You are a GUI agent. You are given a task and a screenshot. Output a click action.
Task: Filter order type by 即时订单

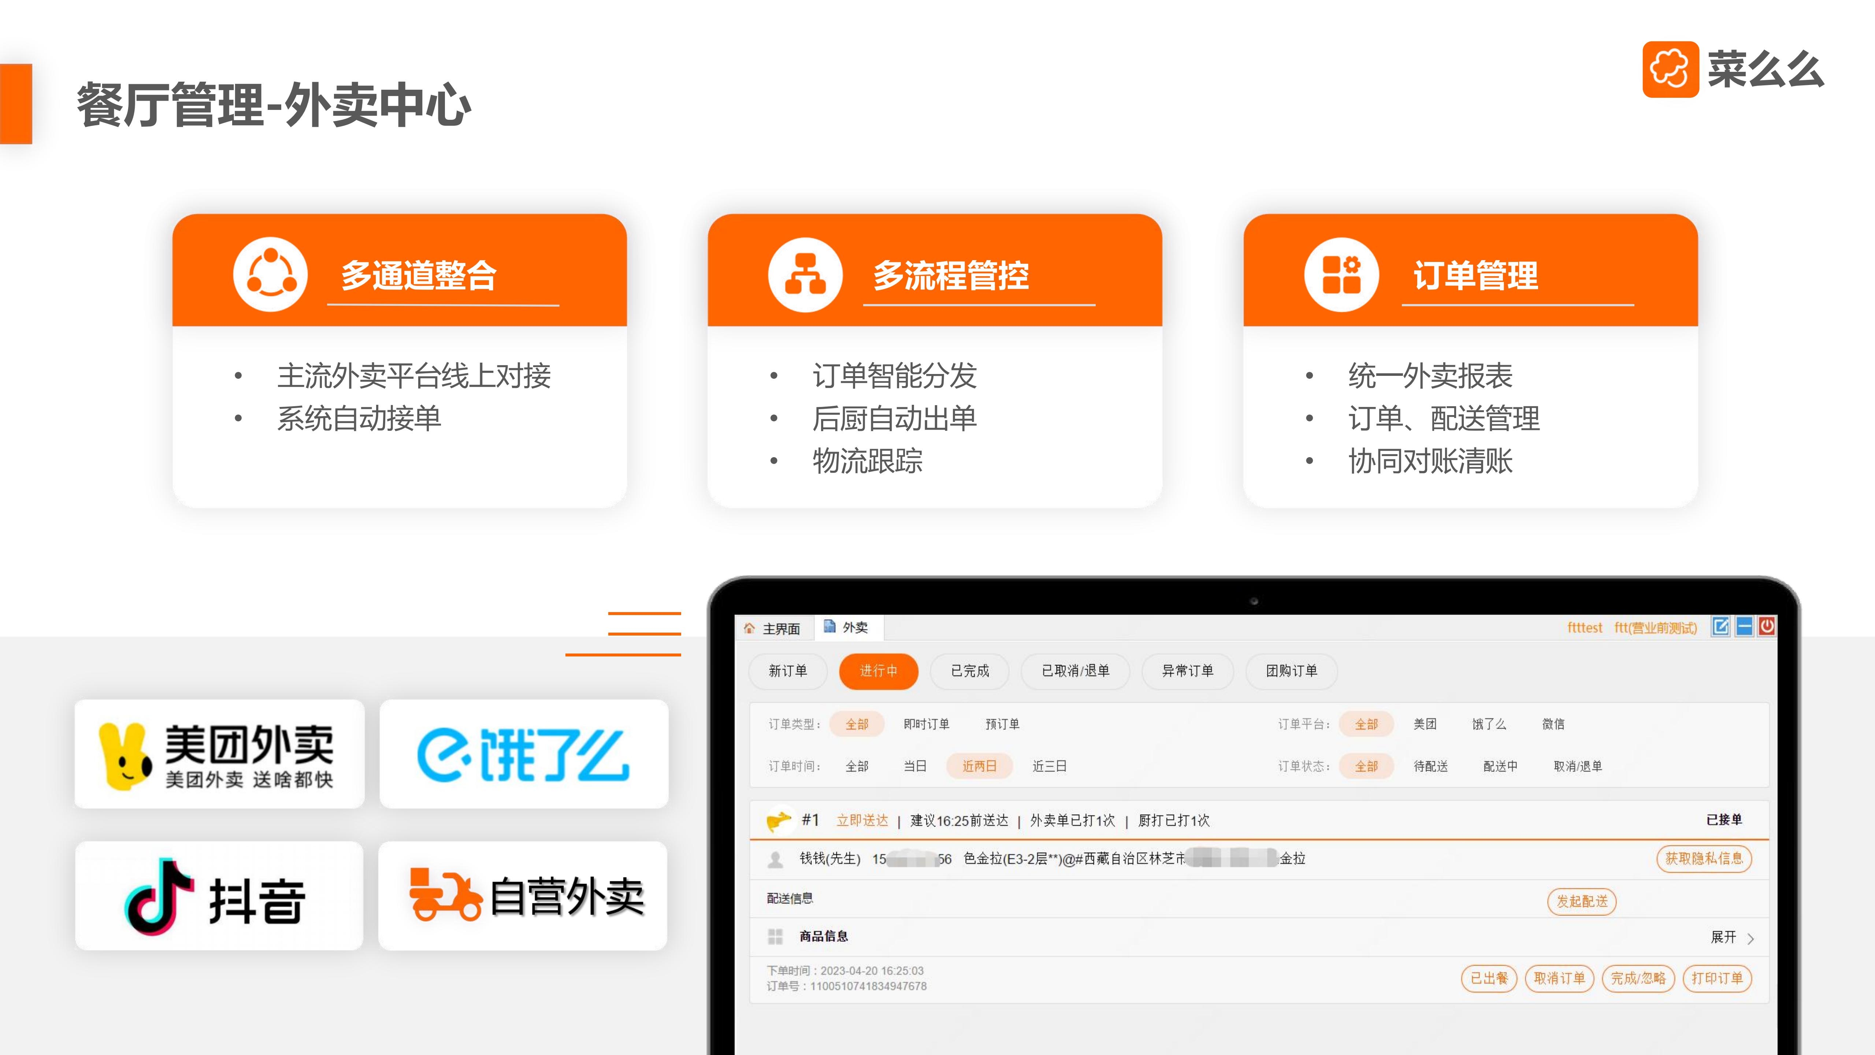(926, 724)
